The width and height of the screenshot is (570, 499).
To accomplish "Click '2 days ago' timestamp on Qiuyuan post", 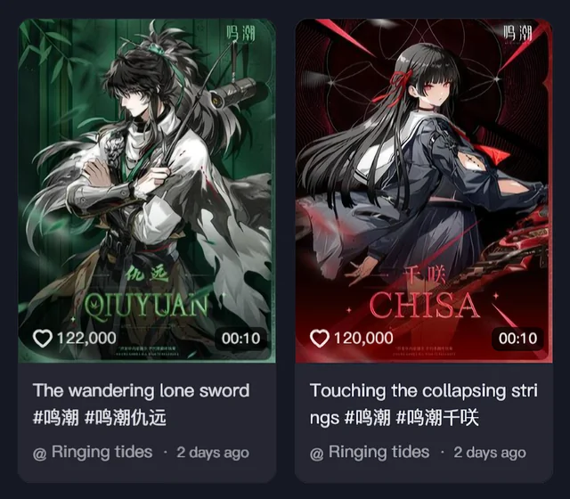I will click(213, 453).
